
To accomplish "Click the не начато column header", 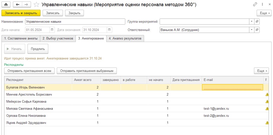I will [159, 80].
